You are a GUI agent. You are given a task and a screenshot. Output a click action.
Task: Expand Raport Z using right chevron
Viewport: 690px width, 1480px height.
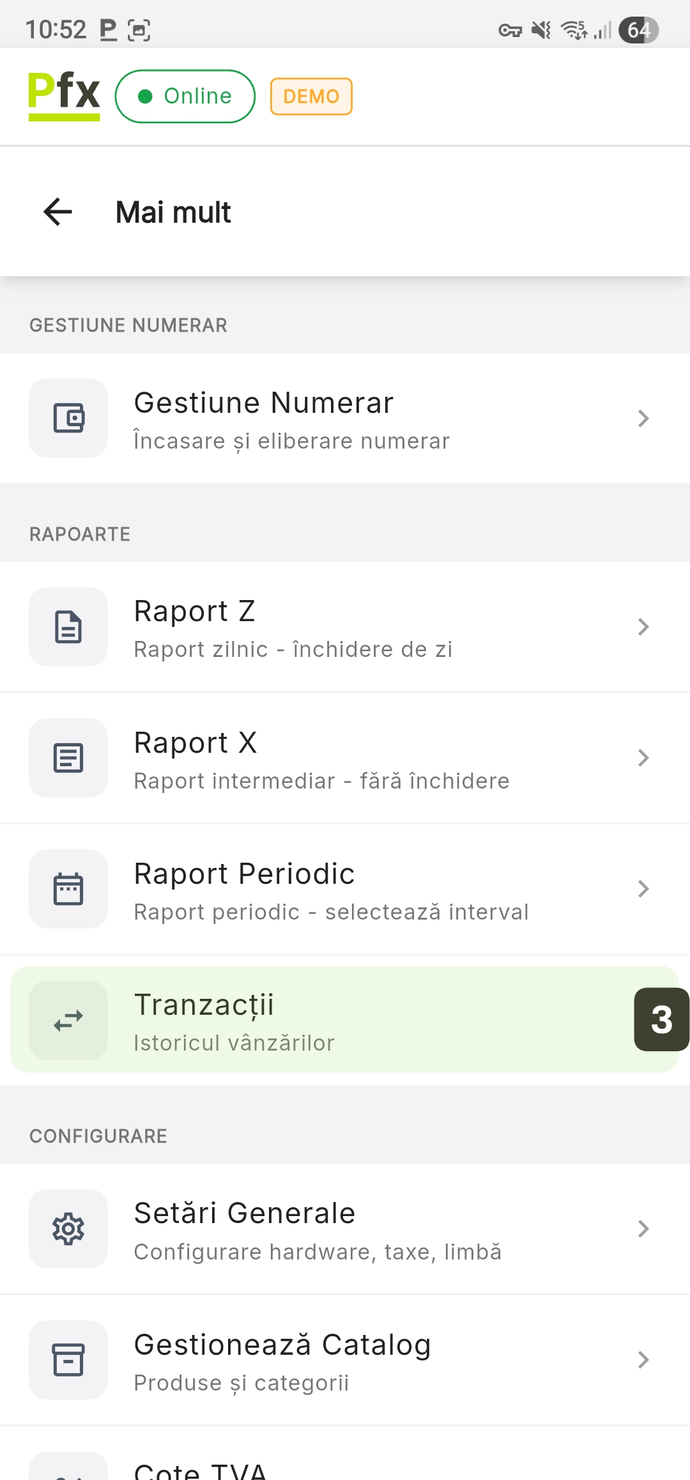pyautogui.click(x=643, y=627)
